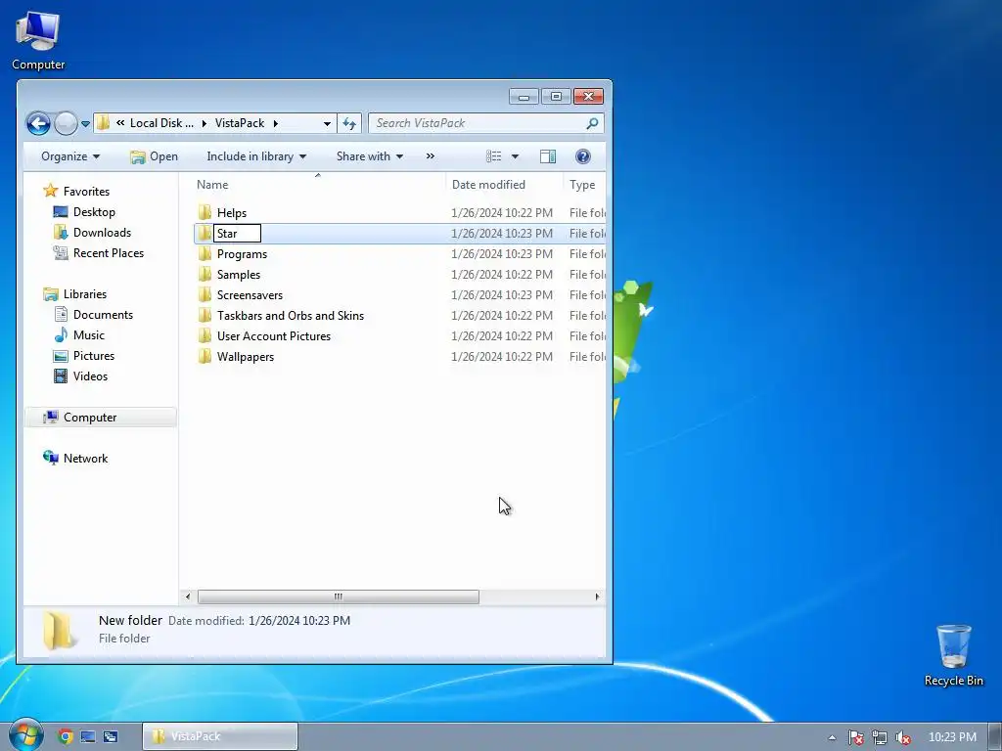Open the Music library
This screenshot has width=1002, height=751.
pos(89,335)
